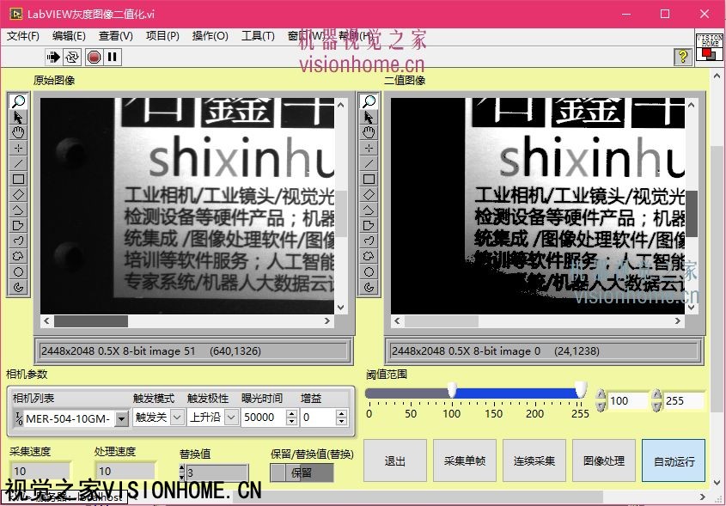Screen dimensions: 726x506
Task: Click the threshold slider handle at 100
Action: click(452, 391)
